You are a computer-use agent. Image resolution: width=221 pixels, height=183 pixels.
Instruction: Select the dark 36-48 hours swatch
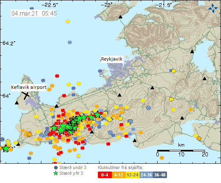pos(160,175)
